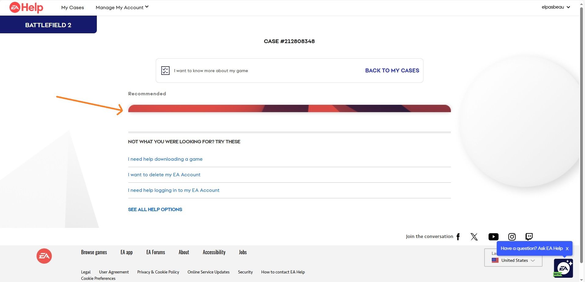Open 'I need help downloading a game'
585x282 pixels.
pos(165,159)
